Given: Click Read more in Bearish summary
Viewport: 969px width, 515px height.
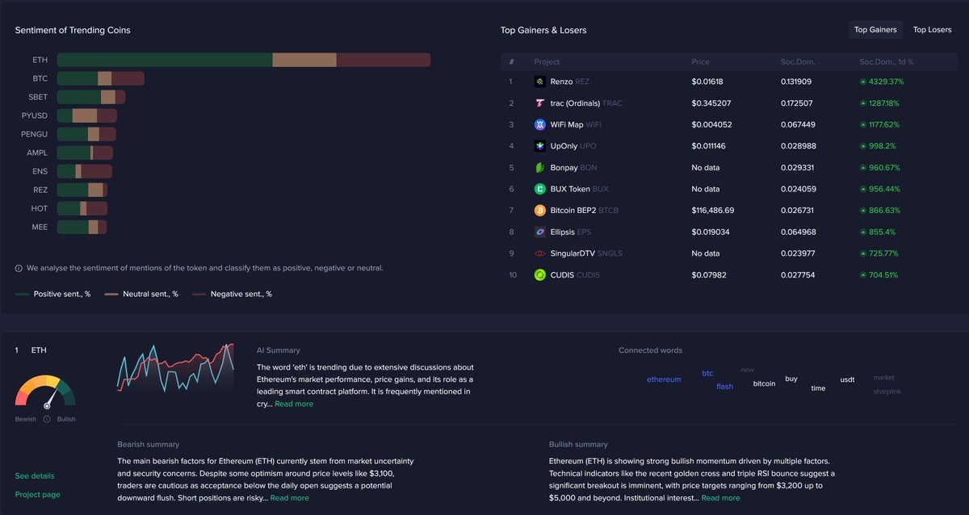Looking at the screenshot, I should click(289, 498).
